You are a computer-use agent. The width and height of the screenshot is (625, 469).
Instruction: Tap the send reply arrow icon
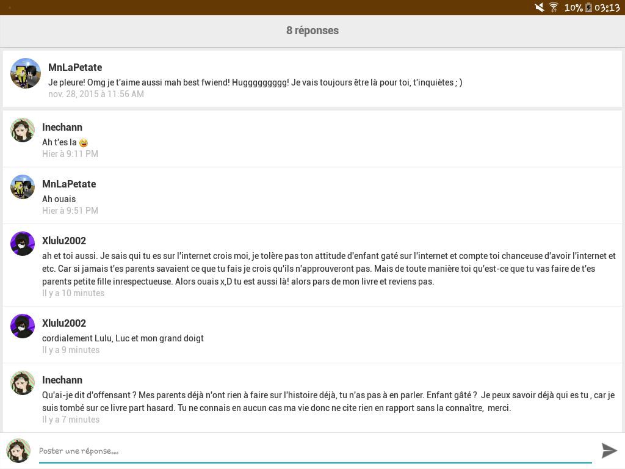tap(609, 451)
